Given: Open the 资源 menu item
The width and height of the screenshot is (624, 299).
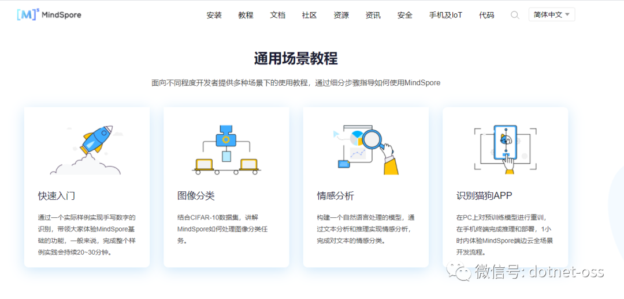Looking at the screenshot, I should [x=341, y=16].
